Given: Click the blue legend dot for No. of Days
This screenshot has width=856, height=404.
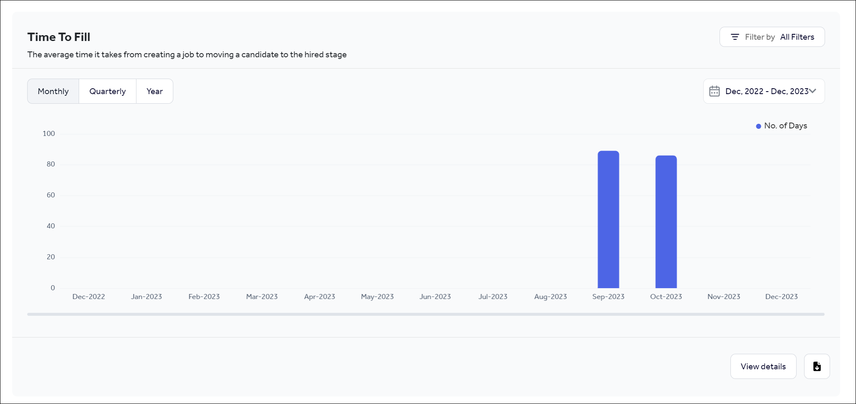Looking at the screenshot, I should [x=758, y=126].
